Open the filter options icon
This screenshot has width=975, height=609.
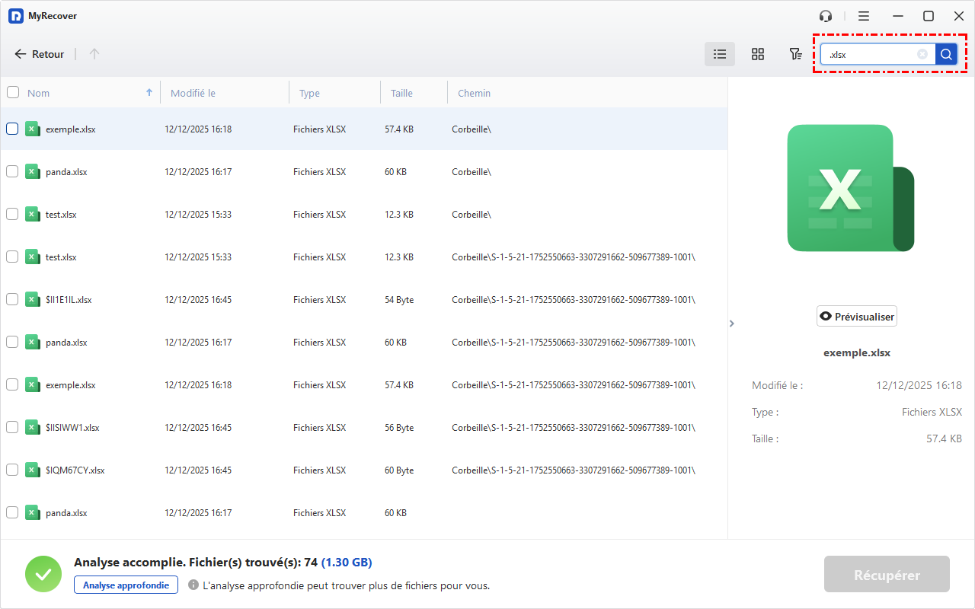(x=795, y=54)
